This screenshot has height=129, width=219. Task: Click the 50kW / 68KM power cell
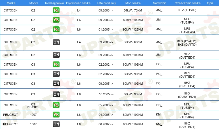[133, 42]
